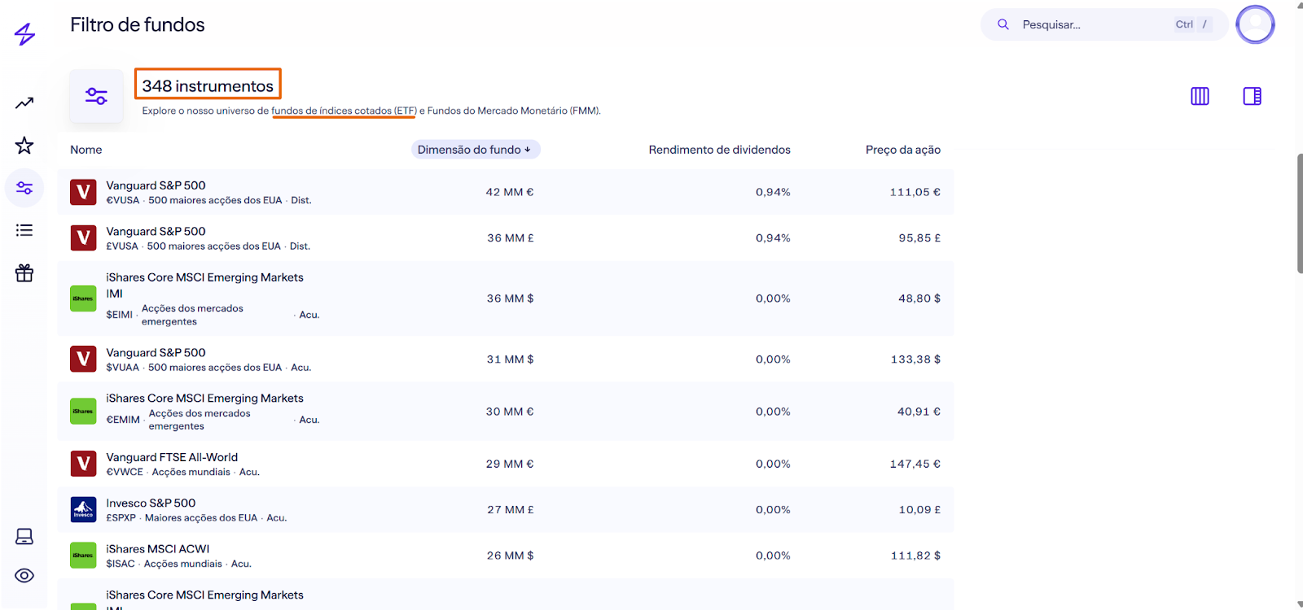Image resolution: width=1303 pixels, height=610 pixels.
Task: Open the Vanguard FTSE All-World row
Action: (505, 464)
